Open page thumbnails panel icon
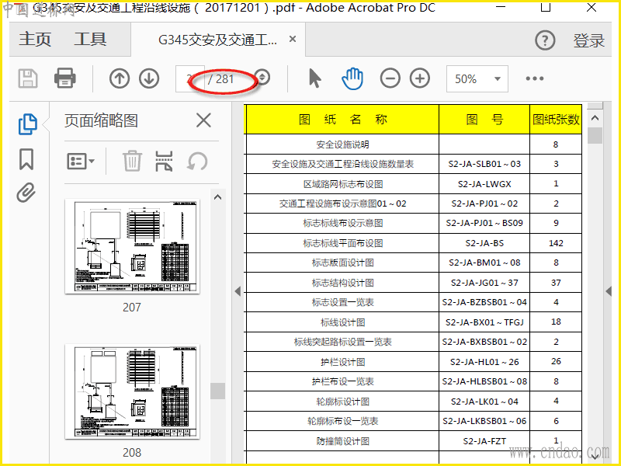 [28, 124]
